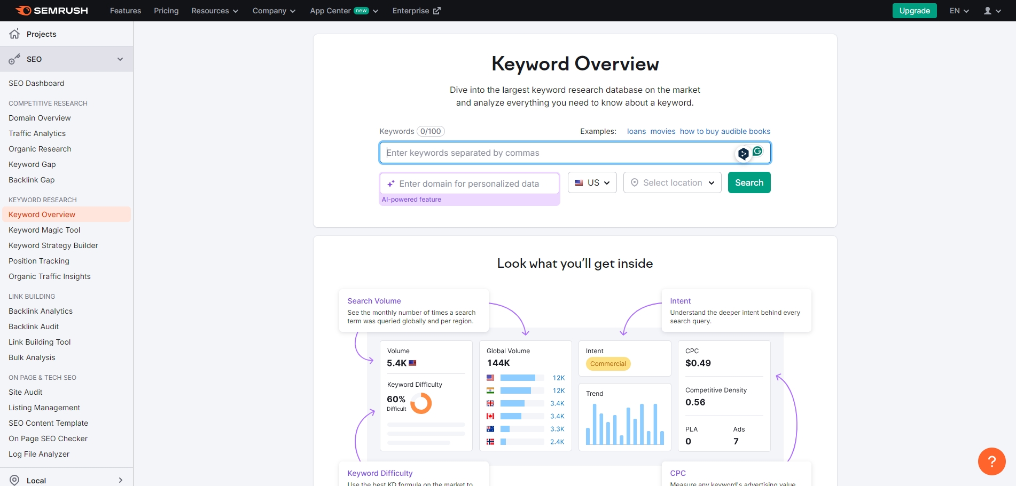
Task: Click the SEO key icon in sidebar
Action: pyautogui.click(x=14, y=59)
